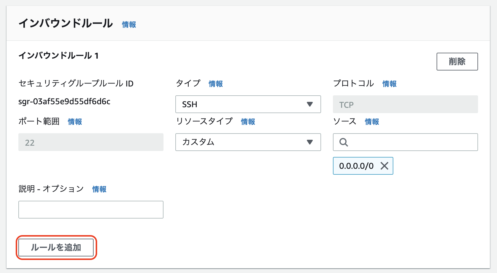Click the ルールを追加 button

click(x=56, y=247)
